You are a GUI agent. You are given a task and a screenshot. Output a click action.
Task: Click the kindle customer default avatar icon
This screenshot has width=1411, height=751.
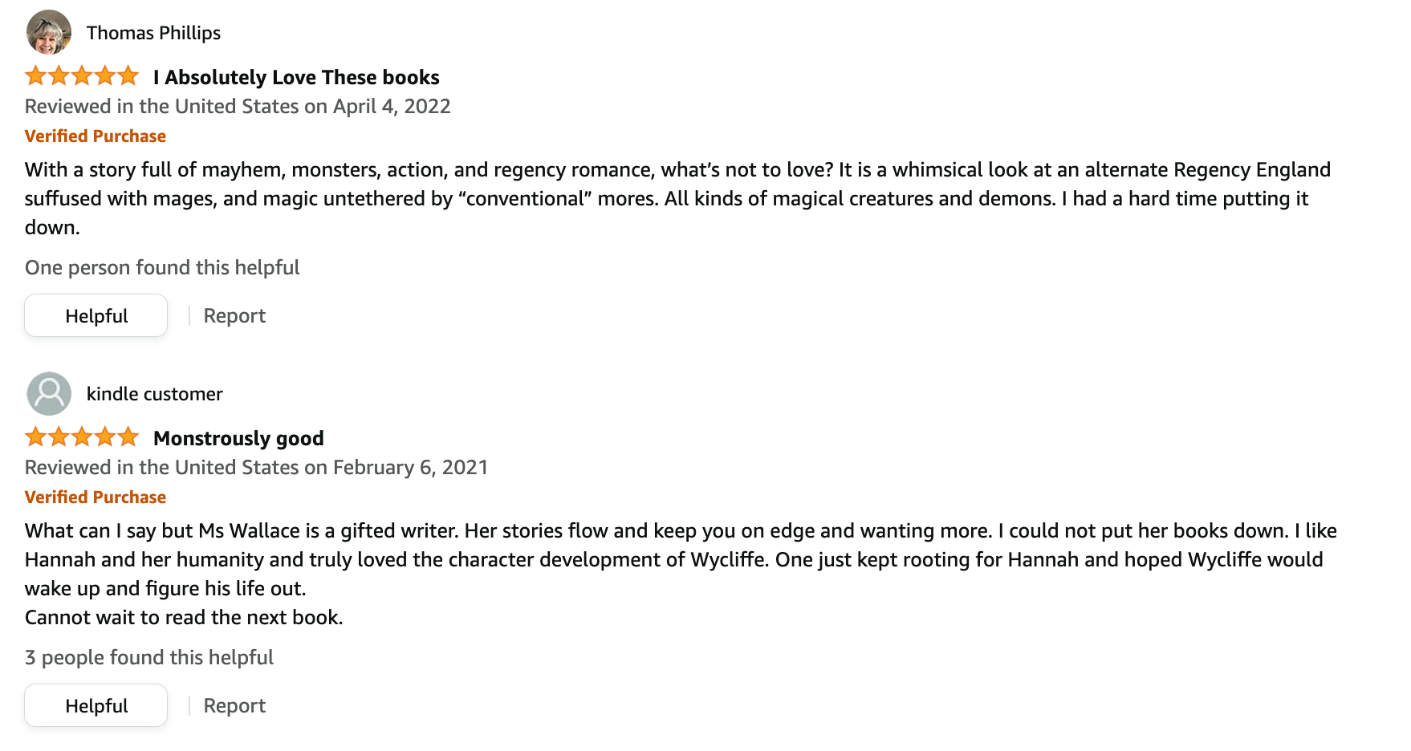(49, 393)
